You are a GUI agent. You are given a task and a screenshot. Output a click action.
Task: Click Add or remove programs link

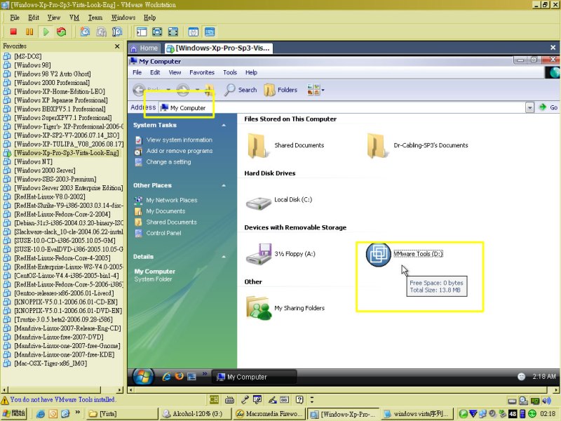[180, 151]
